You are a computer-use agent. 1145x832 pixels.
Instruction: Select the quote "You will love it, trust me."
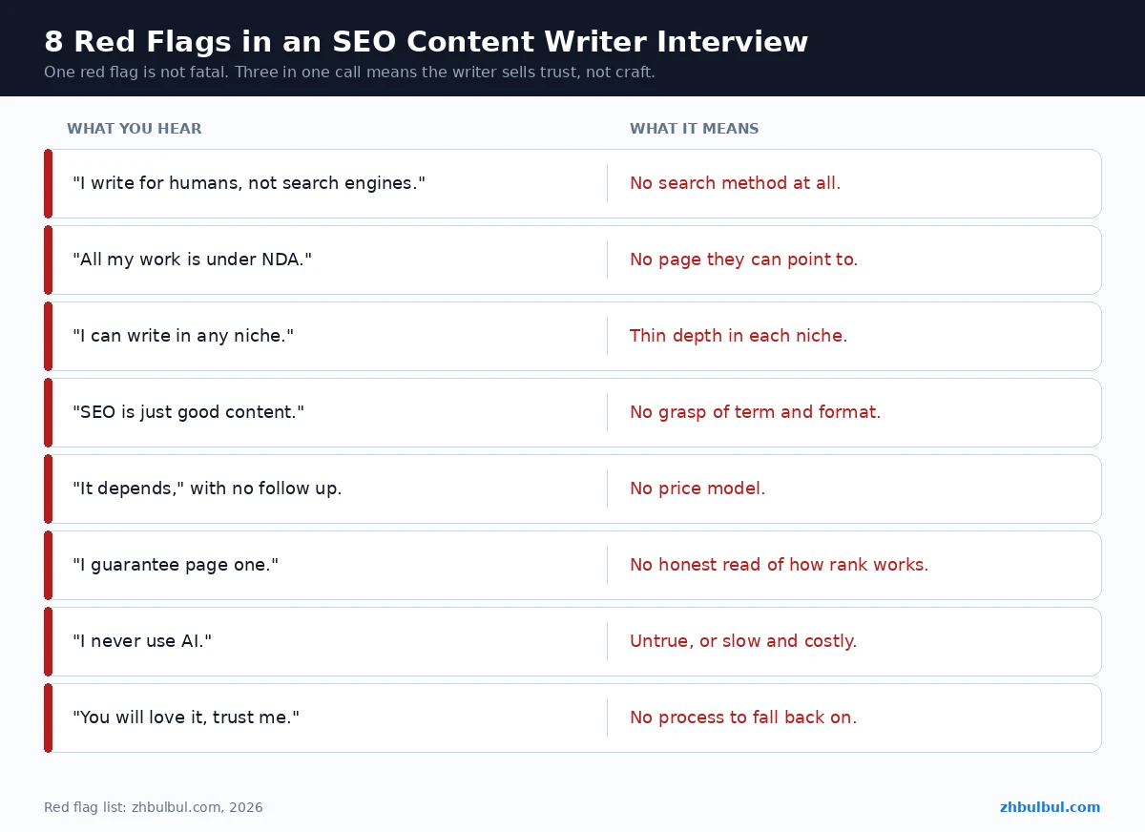[x=186, y=718]
